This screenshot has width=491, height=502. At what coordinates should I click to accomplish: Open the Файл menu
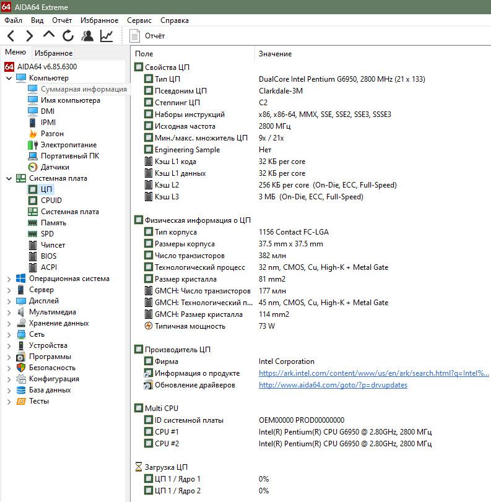click(x=13, y=20)
